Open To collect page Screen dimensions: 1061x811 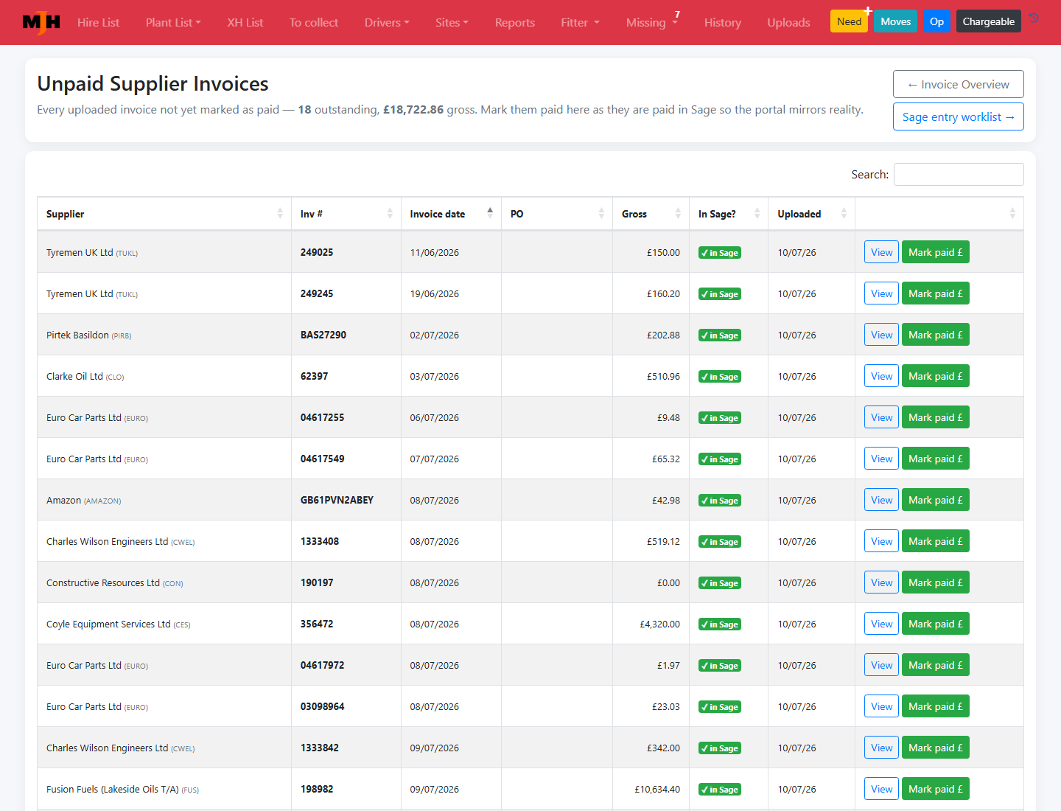point(314,23)
